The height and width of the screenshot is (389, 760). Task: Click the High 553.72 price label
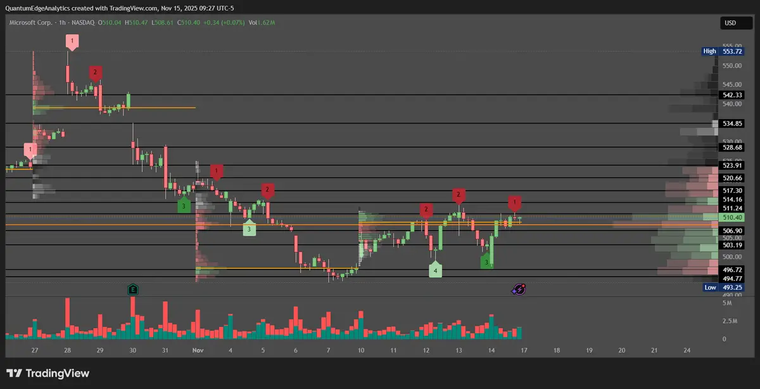[x=723, y=51]
